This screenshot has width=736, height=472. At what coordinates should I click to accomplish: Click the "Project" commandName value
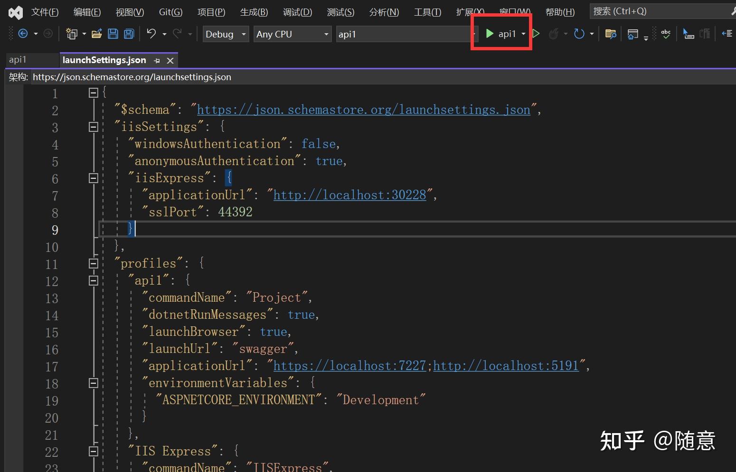277,298
